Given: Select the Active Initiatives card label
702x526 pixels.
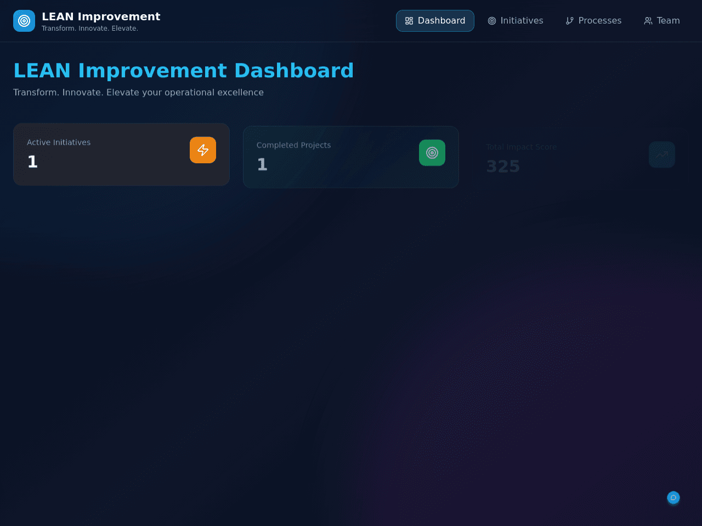Looking at the screenshot, I should [59, 142].
